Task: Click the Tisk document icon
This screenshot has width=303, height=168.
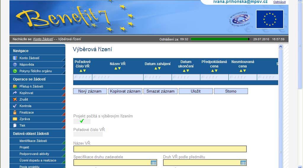Action: [x=15, y=125]
